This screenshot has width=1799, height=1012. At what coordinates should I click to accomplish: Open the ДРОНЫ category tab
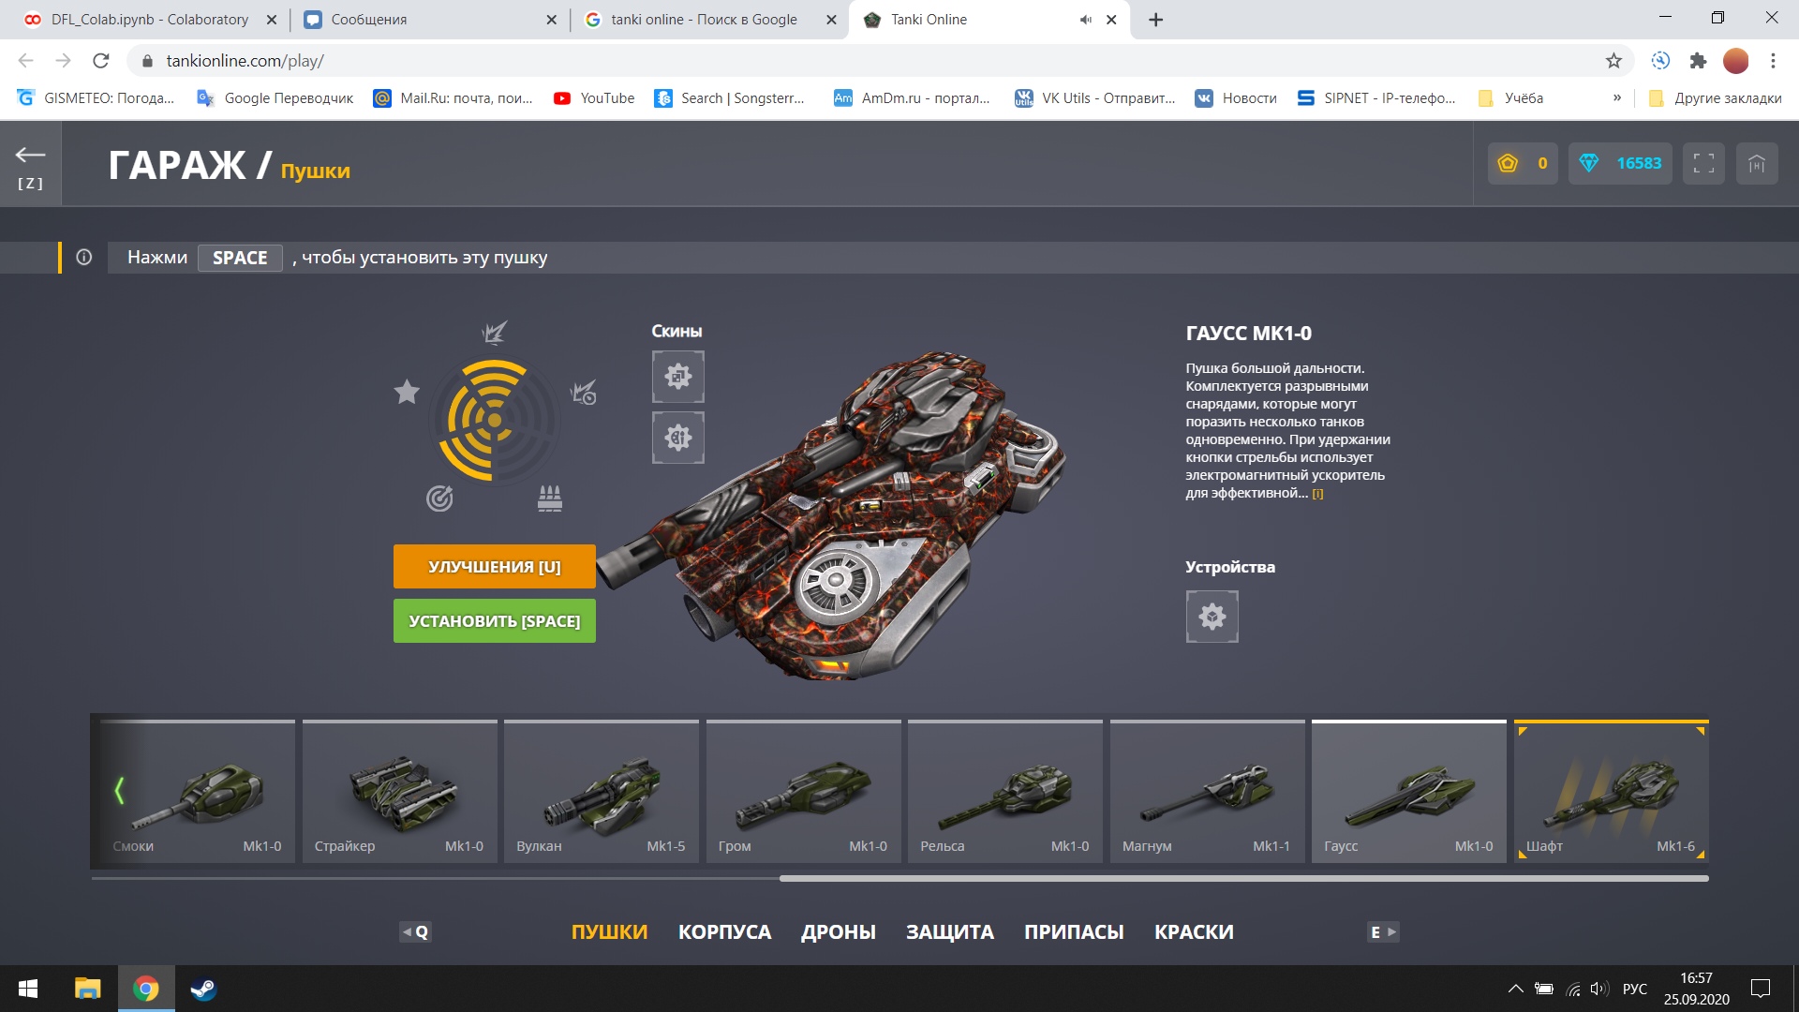pyautogui.click(x=839, y=932)
